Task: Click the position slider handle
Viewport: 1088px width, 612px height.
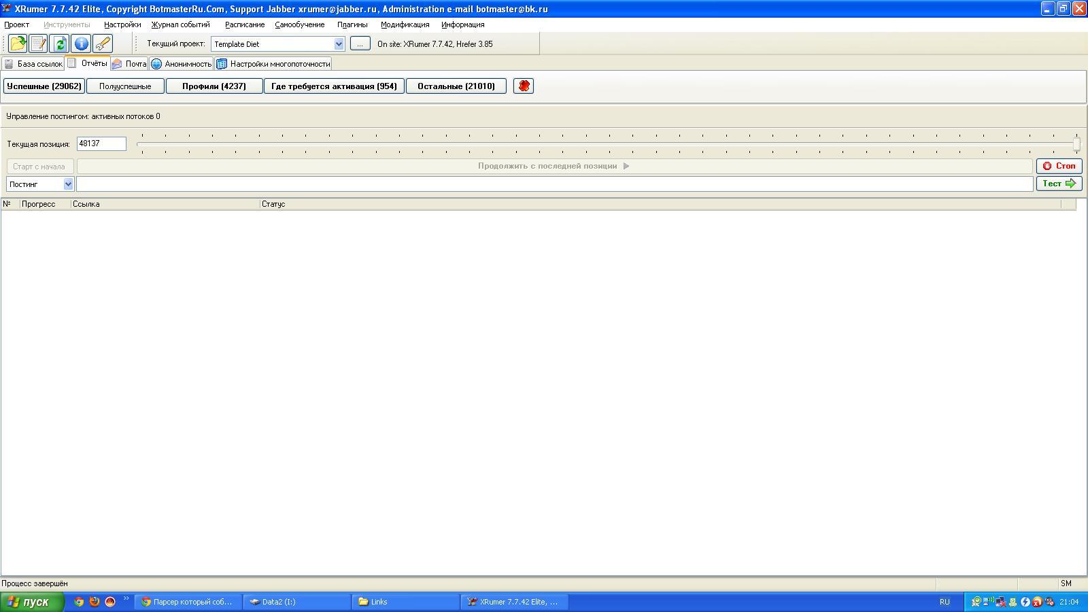Action: click(1076, 144)
